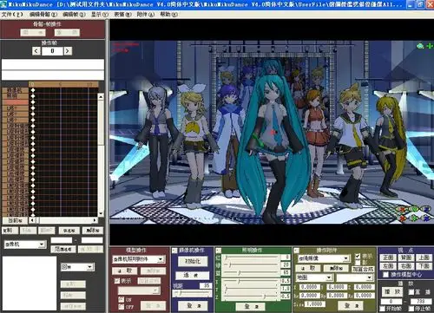
Task: Open the empty dropdown beside 地面
Action: 354,277
